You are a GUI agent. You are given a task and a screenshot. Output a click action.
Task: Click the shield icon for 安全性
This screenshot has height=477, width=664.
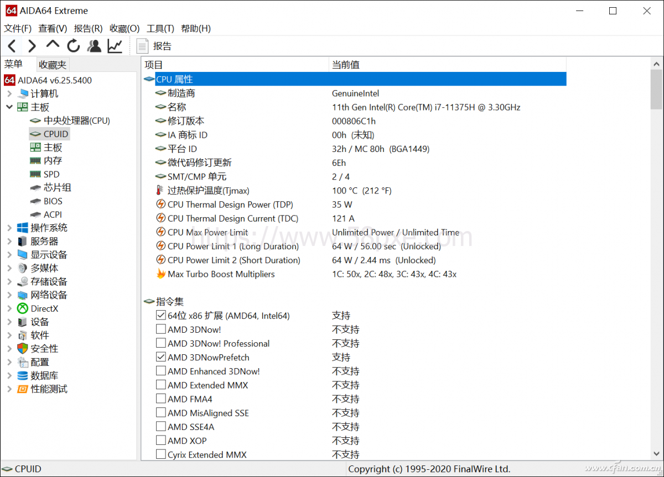coord(23,349)
